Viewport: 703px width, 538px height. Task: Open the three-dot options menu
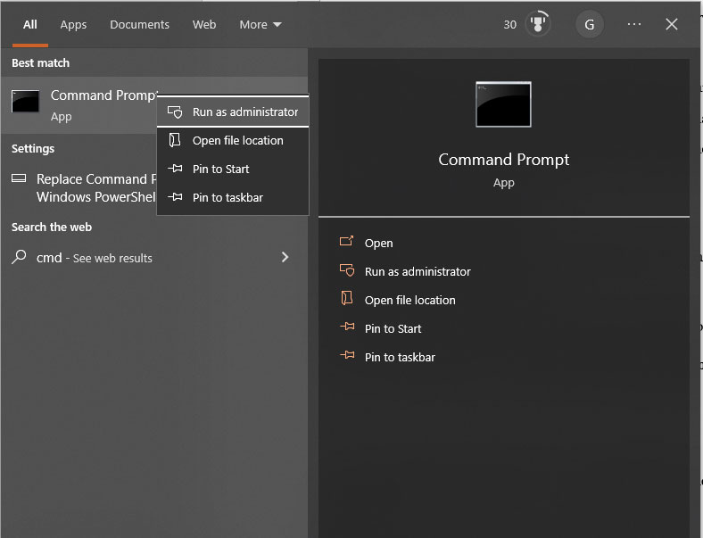[x=634, y=24]
